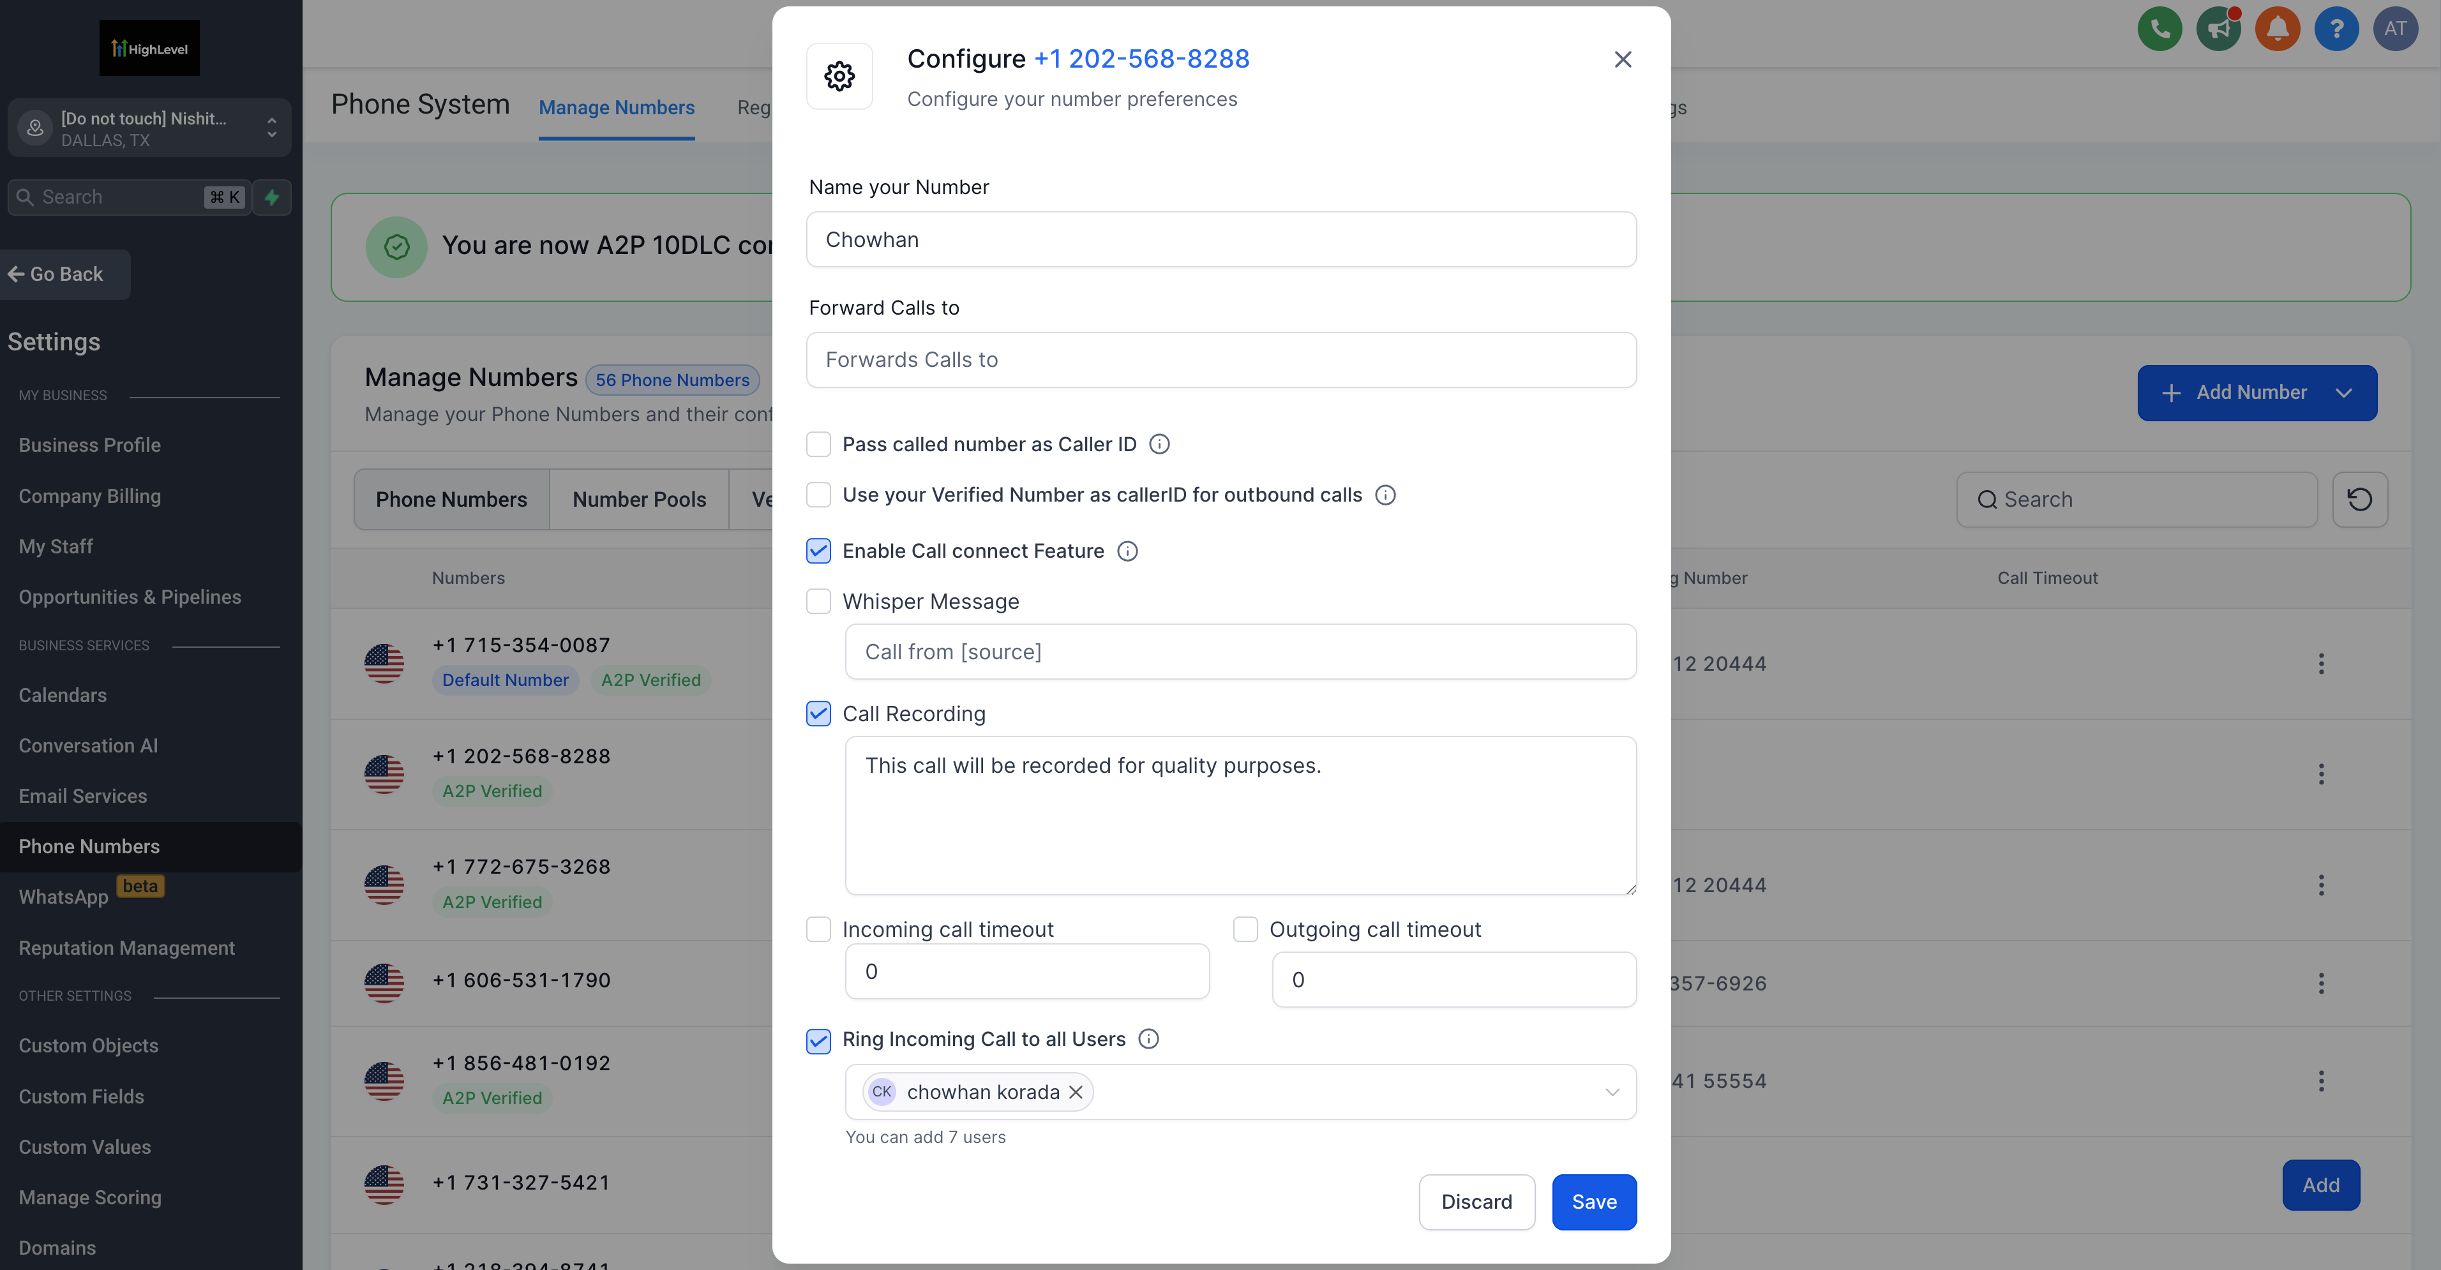
Task: Open the location switcher dropdown
Action: click(x=150, y=128)
